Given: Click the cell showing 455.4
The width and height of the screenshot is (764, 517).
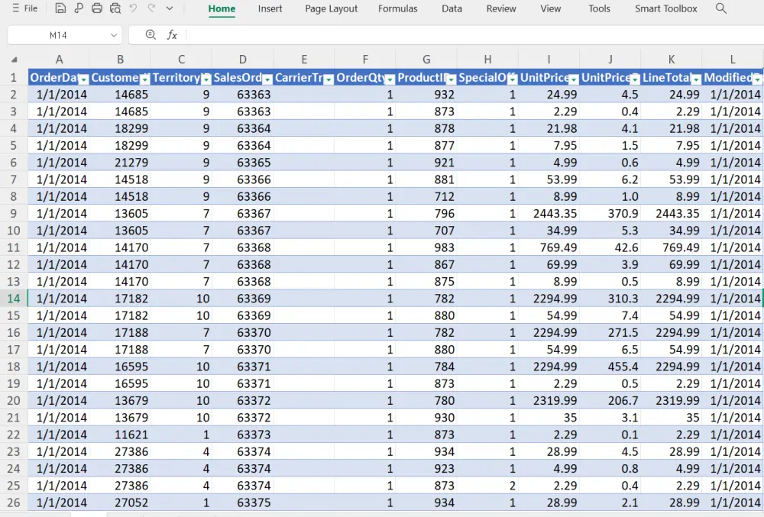Looking at the screenshot, I should point(610,367).
